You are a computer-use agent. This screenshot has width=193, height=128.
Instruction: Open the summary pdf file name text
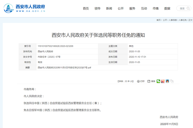pos(64,67)
